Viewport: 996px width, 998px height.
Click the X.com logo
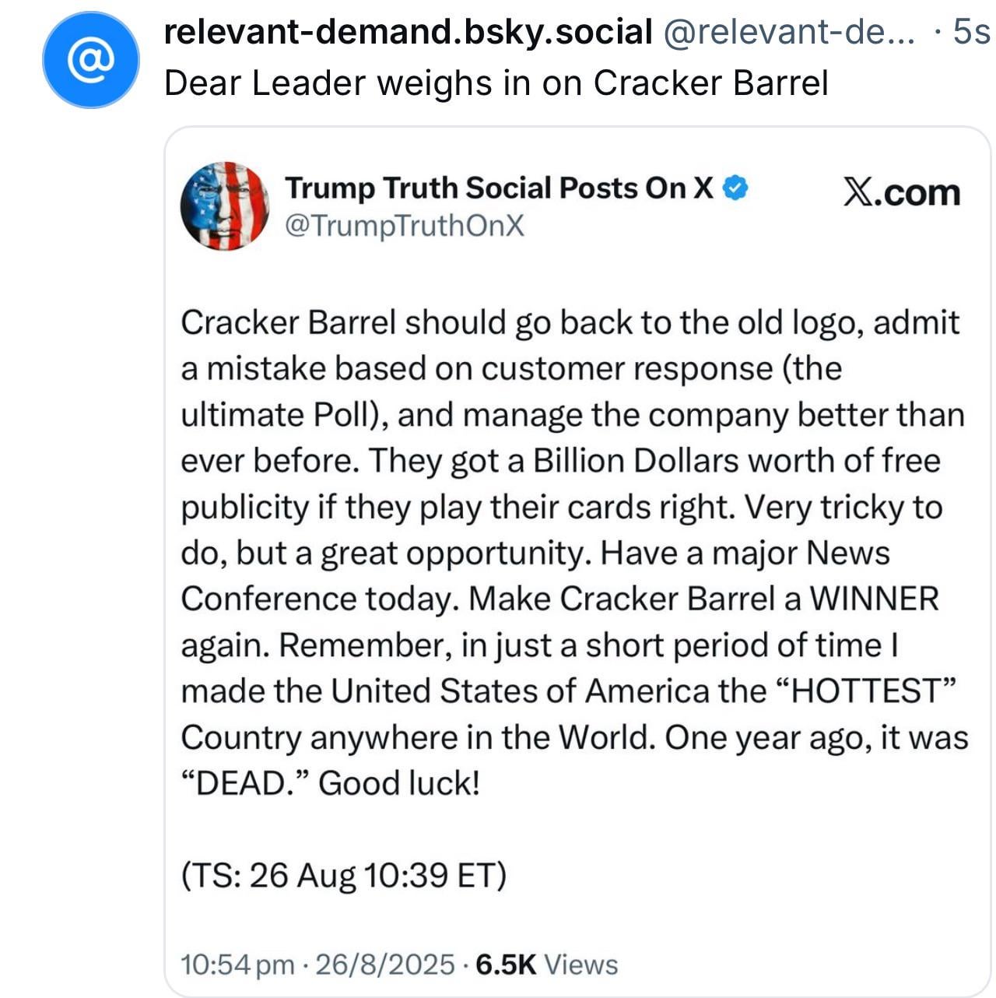(901, 192)
